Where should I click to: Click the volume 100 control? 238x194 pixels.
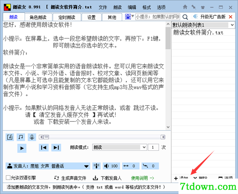click(111, 166)
